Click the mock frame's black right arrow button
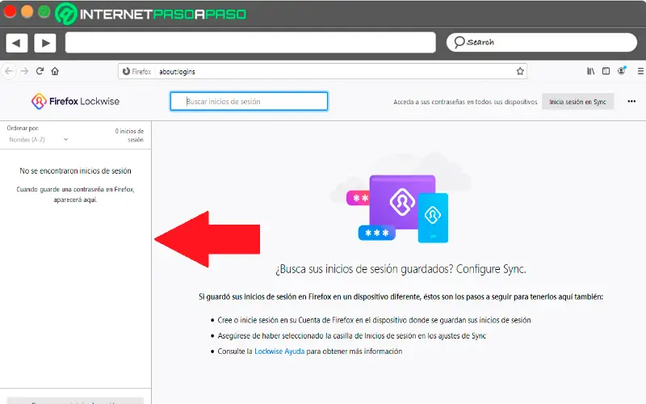The height and width of the screenshot is (404, 646). click(45, 43)
